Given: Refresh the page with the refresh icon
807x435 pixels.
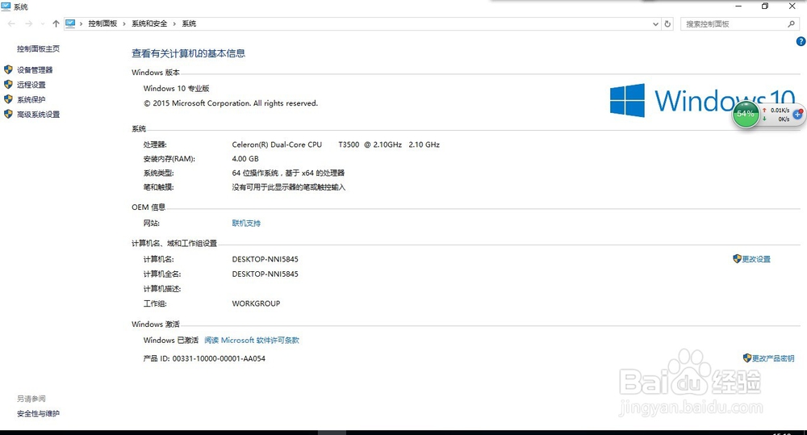Looking at the screenshot, I should [667, 23].
